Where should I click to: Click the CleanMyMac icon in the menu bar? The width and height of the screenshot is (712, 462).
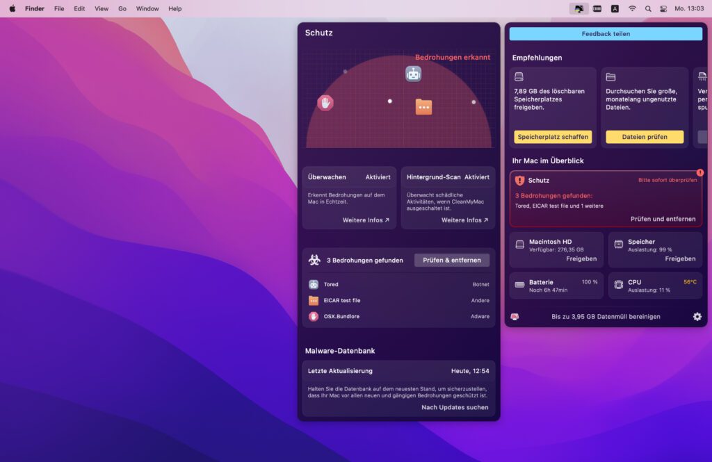[x=579, y=8]
